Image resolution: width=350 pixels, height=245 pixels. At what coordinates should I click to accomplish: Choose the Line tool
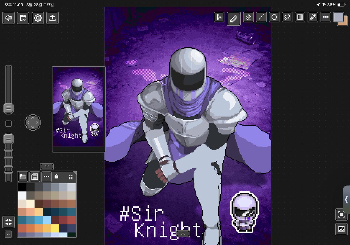[x=261, y=17]
